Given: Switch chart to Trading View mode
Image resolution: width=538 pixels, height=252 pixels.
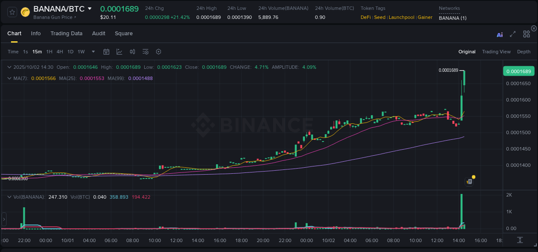Looking at the screenshot, I should click(x=496, y=52).
